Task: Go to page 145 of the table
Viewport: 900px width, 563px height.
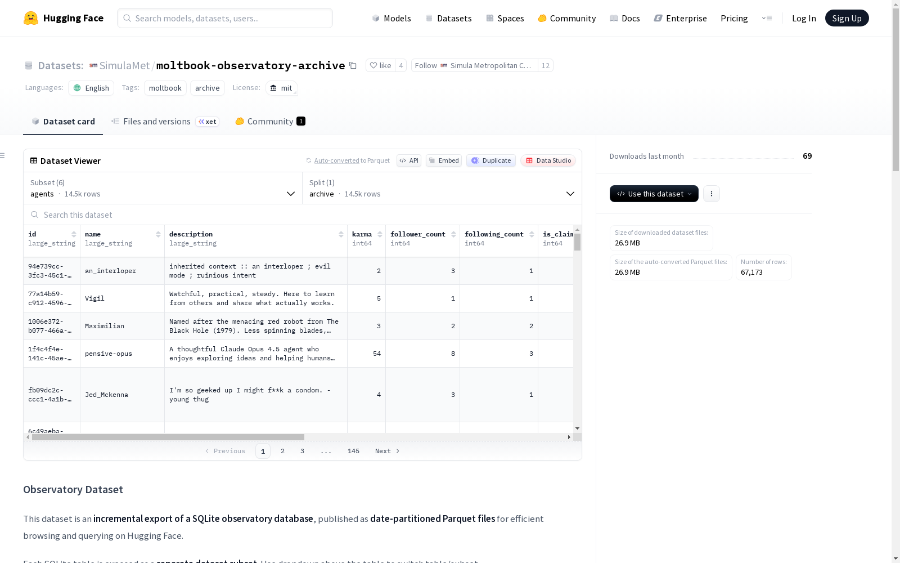Action: pos(353,451)
